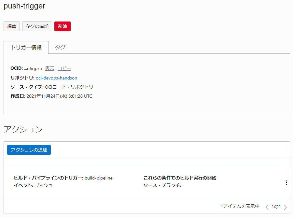
Task: Open the oci-devops-handson repository link
Action: point(56,78)
